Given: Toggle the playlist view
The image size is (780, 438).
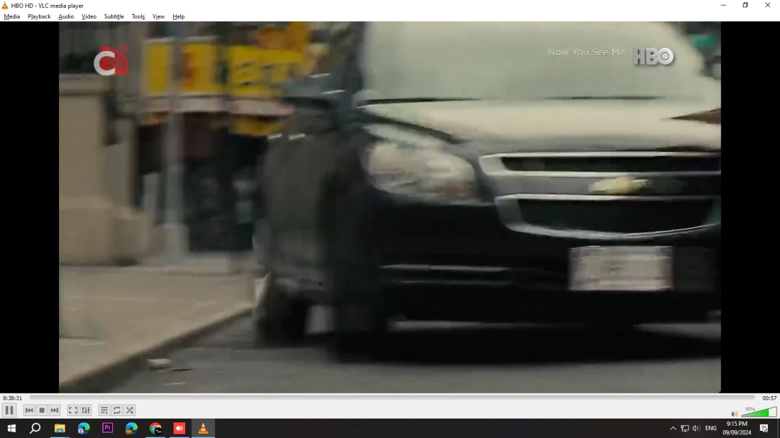Looking at the screenshot, I should tap(104, 410).
